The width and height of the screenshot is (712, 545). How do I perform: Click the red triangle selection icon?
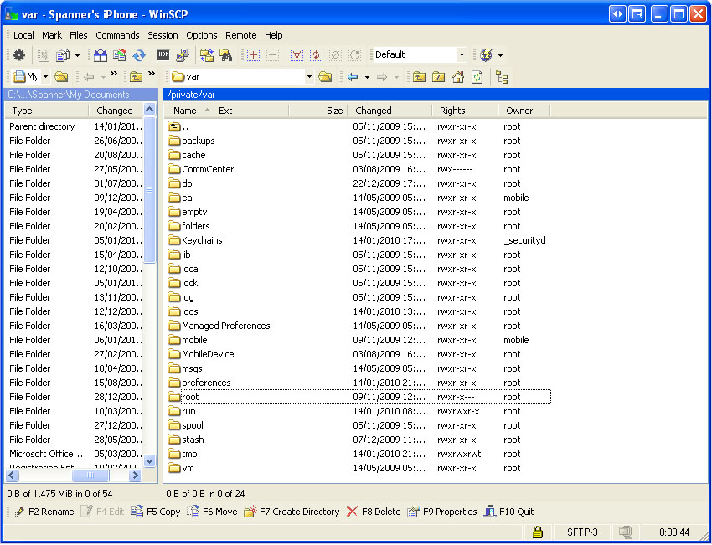297,55
